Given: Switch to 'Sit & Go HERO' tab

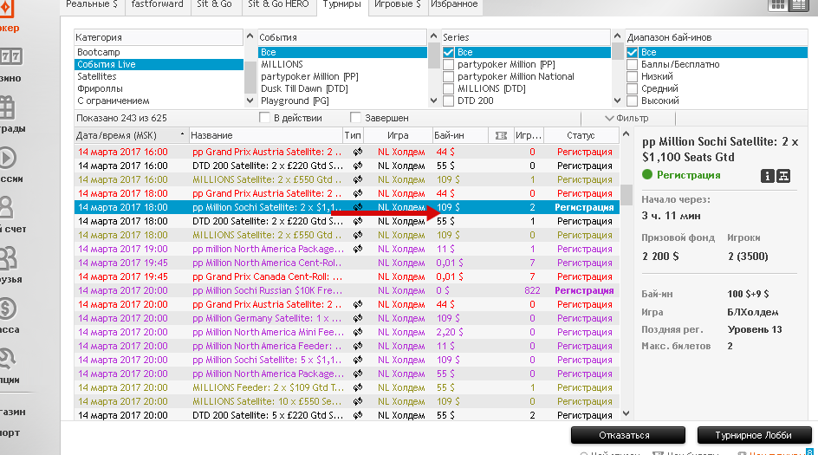Looking at the screenshot, I should click(278, 5).
